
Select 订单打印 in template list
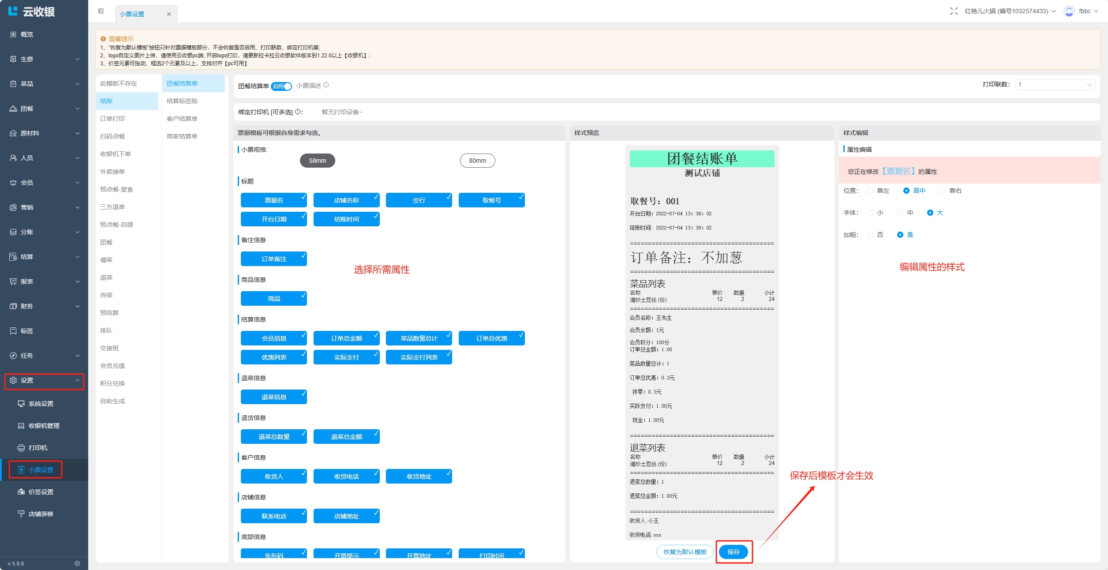[112, 119]
